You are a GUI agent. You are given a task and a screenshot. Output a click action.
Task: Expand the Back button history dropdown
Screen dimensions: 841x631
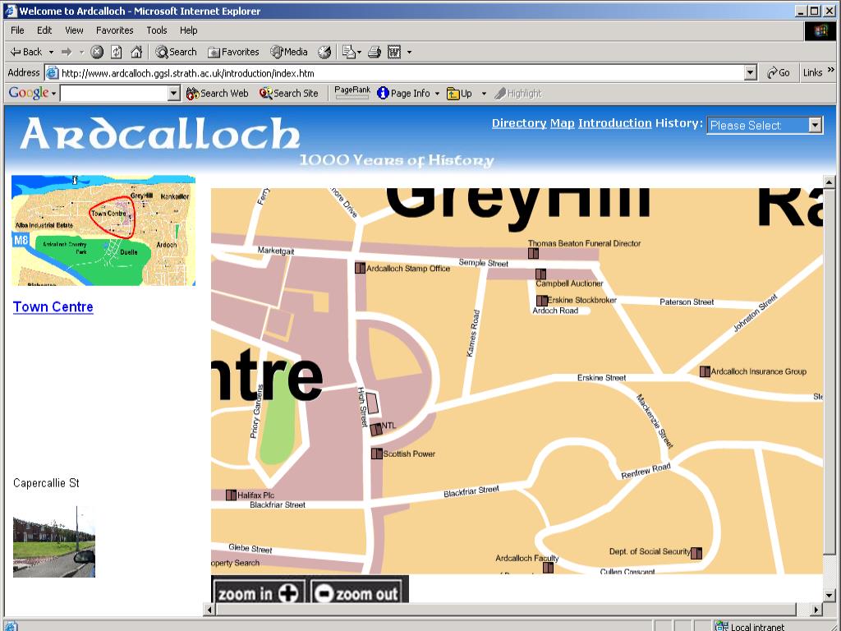click(x=52, y=52)
